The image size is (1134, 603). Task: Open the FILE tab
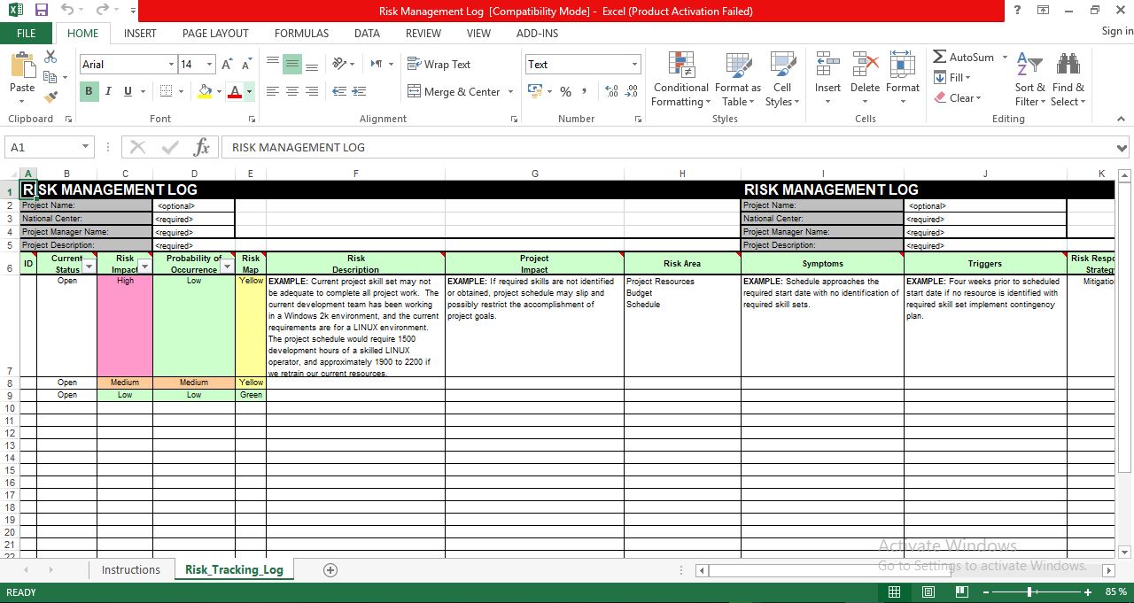[x=26, y=33]
